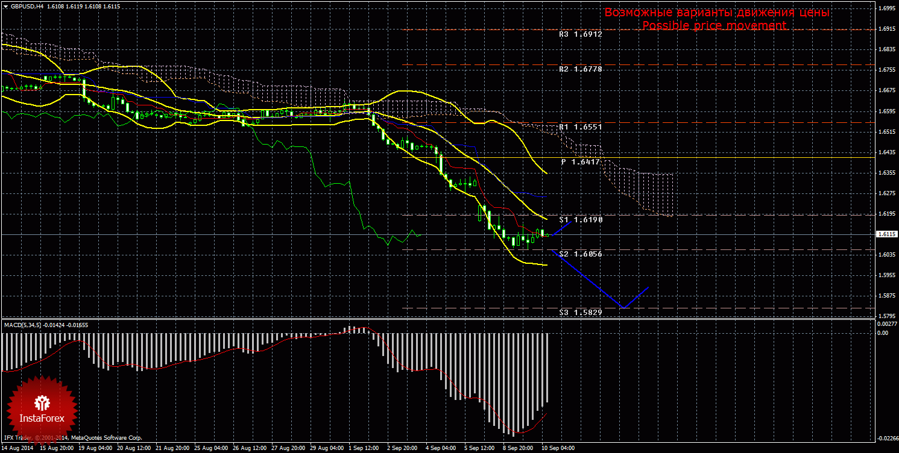
Task: Click the 1.6755 price scale value
Action: pyautogui.click(x=886, y=70)
